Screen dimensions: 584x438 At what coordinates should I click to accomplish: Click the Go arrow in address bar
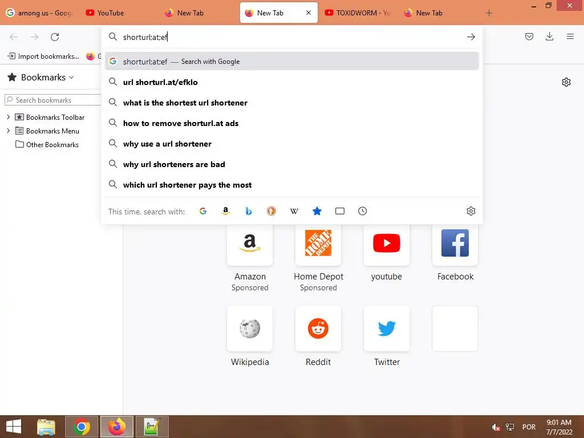(x=471, y=37)
